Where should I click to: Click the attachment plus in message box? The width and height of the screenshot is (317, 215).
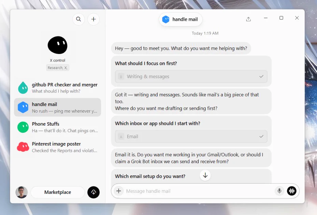(x=119, y=191)
